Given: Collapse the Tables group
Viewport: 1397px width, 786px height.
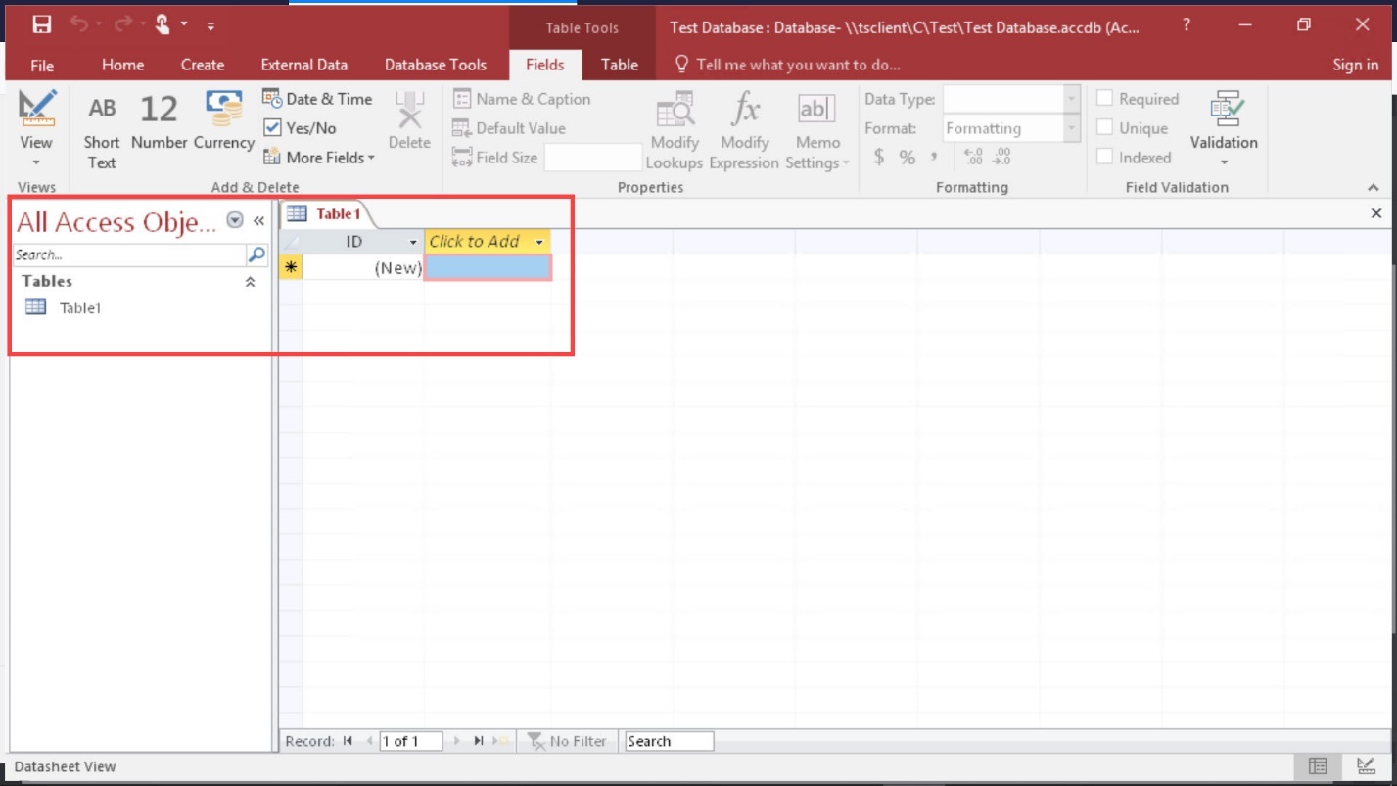Looking at the screenshot, I should [x=250, y=282].
